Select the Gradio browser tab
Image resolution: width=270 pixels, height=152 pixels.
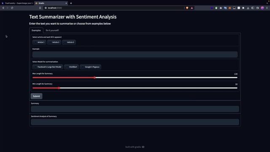point(51,3)
